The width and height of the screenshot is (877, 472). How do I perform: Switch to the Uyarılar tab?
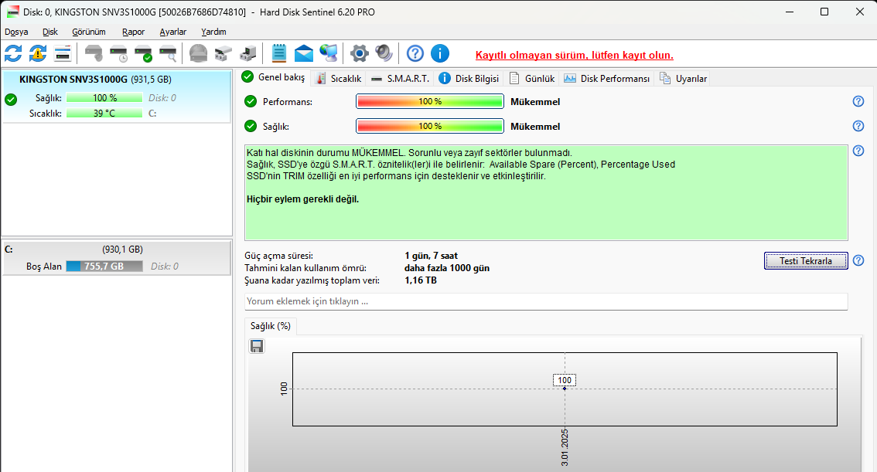683,79
